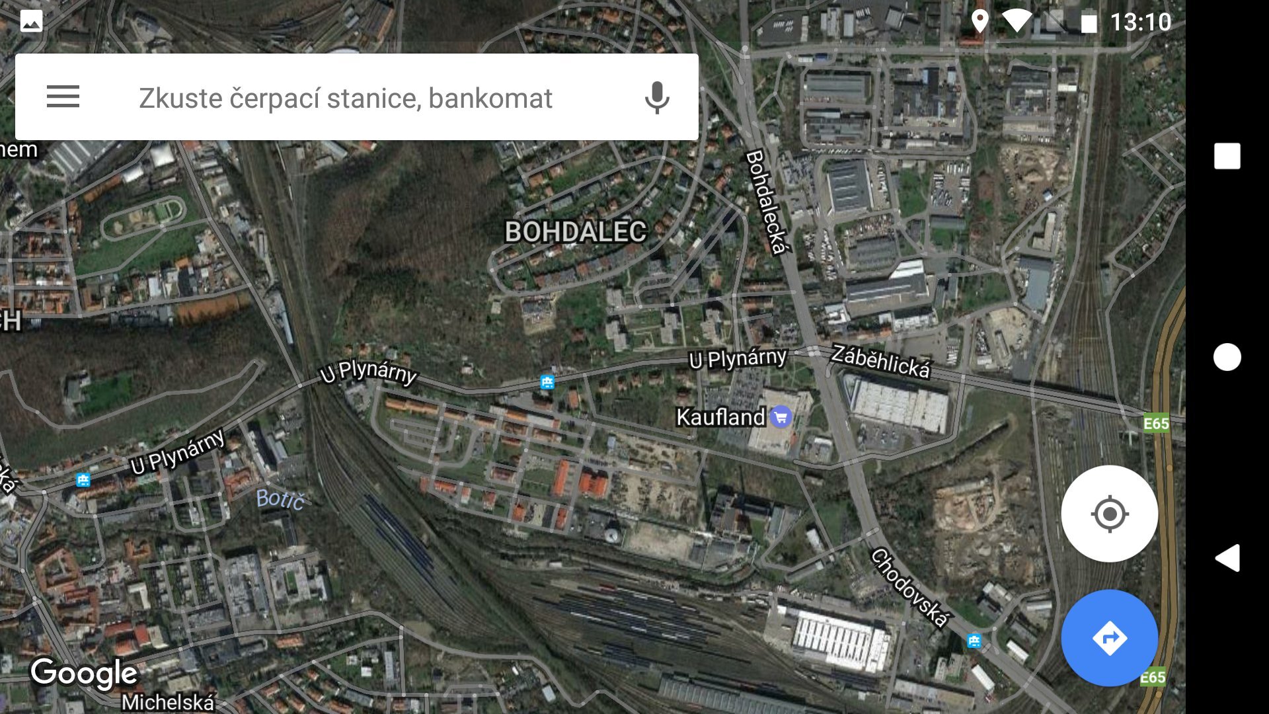Image resolution: width=1269 pixels, height=714 pixels.
Task: Tap the transit stop icon near Chodovská
Action: pyautogui.click(x=974, y=640)
